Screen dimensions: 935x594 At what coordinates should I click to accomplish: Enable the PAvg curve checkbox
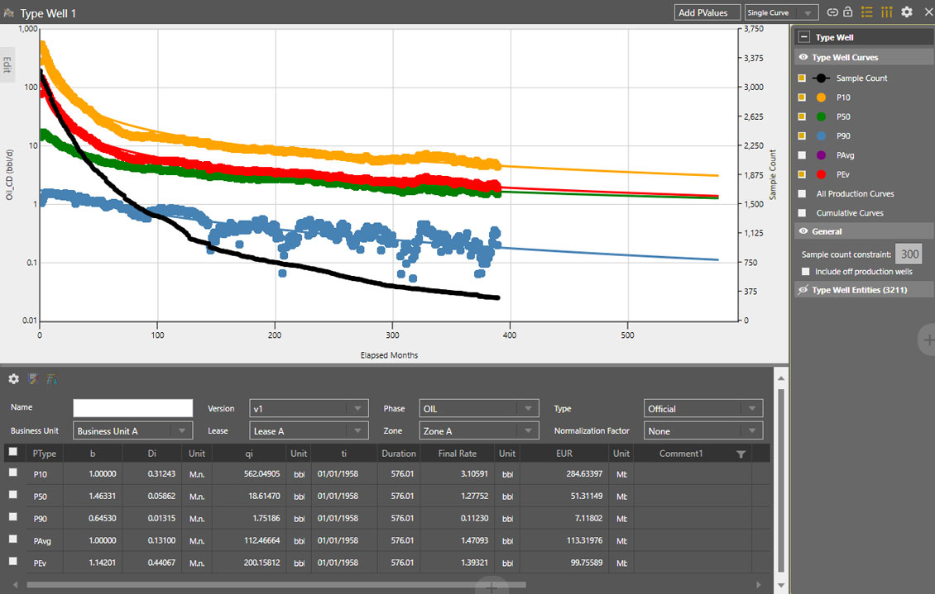click(803, 154)
